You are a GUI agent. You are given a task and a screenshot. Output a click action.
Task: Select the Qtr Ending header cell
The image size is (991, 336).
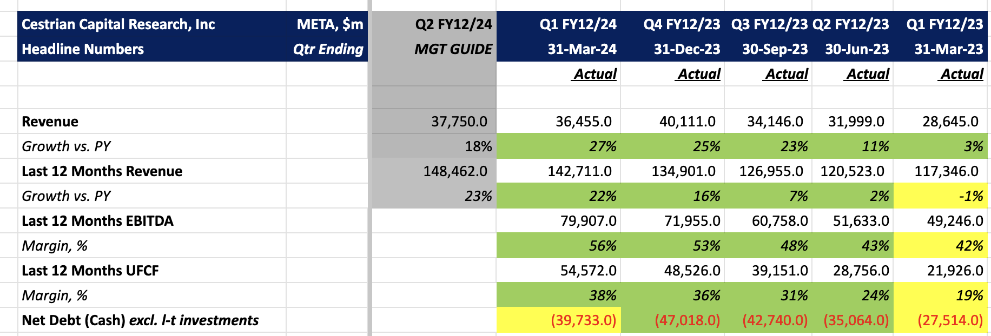pyautogui.click(x=328, y=49)
